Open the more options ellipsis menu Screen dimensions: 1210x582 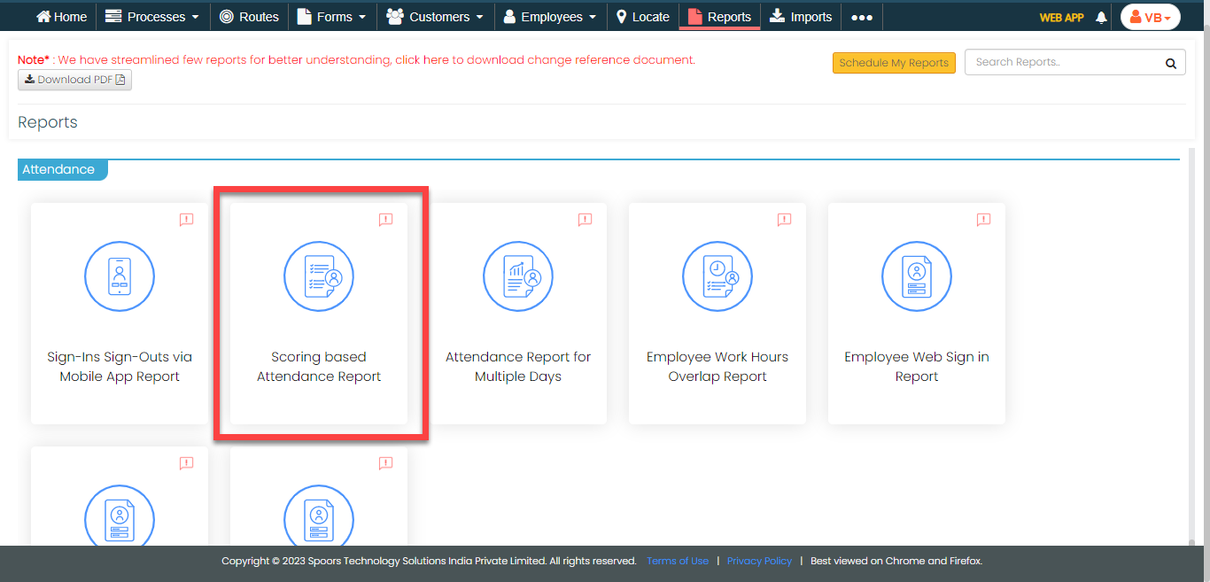[x=861, y=18]
